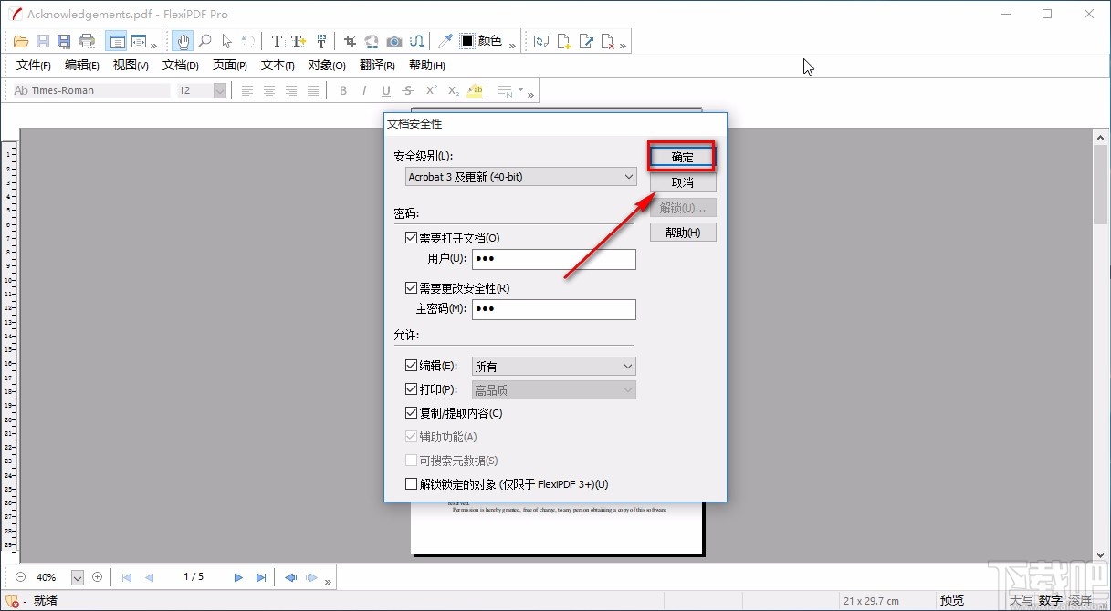
Task: Click the user password input field
Action: click(552, 259)
